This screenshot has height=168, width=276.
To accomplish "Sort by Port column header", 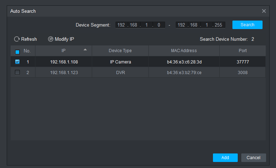I will coord(242,51).
